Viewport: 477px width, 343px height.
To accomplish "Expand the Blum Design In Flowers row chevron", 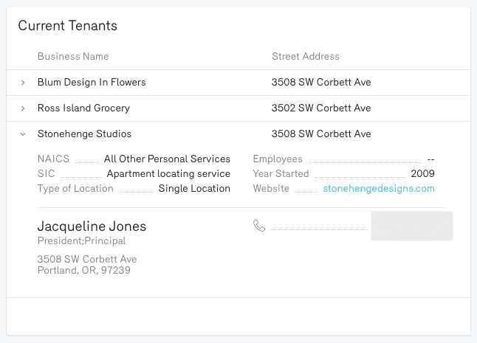I will point(23,83).
